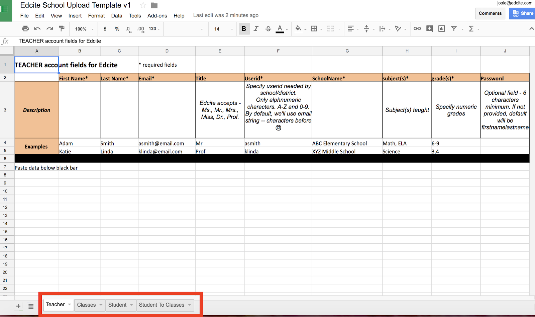
Task: Open revision history via Last edit link
Action: tap(226, 15)
